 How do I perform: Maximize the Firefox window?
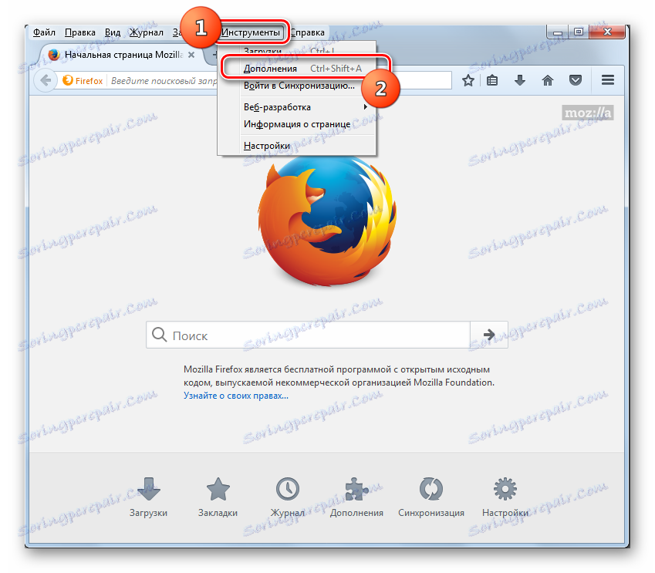[579, 32]
